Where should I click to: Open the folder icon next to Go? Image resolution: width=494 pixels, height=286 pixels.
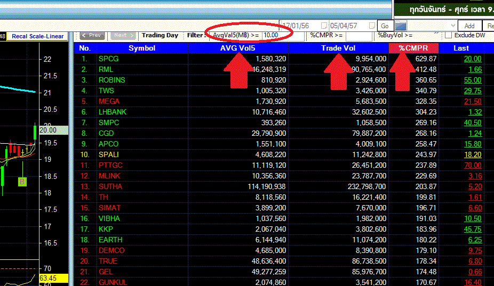[401, 26]
